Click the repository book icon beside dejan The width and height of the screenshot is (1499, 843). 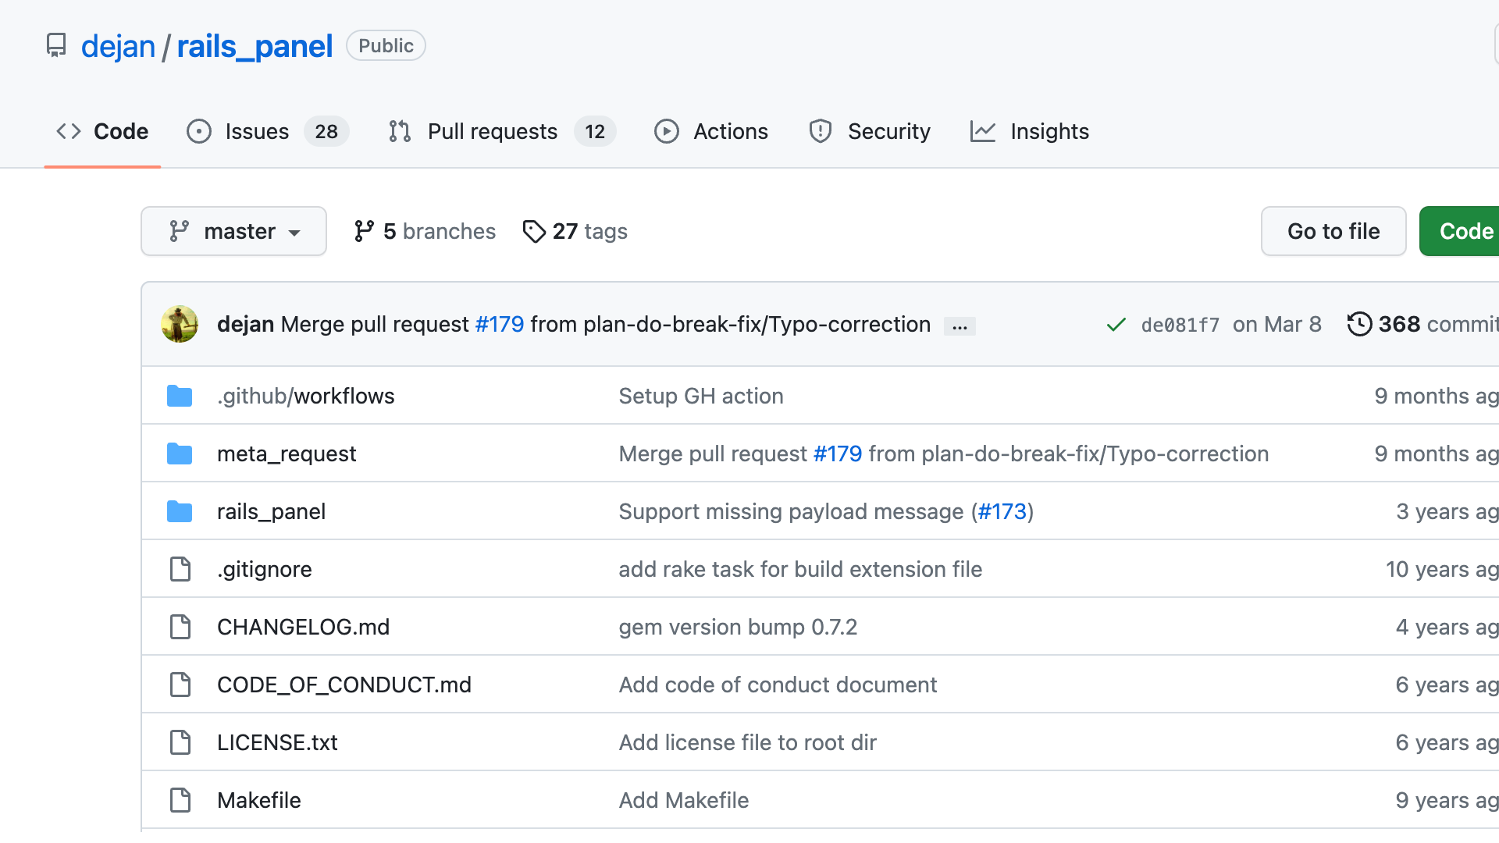click(x=56, y=45)
